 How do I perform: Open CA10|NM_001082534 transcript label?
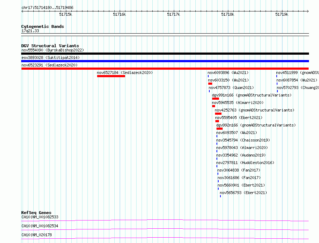click(x=40, y=226)
